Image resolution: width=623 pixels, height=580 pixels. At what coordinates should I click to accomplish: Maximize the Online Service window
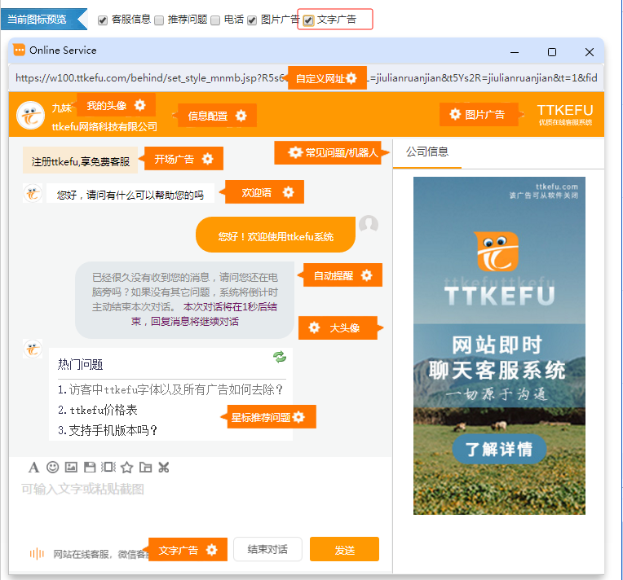point(551,52)
